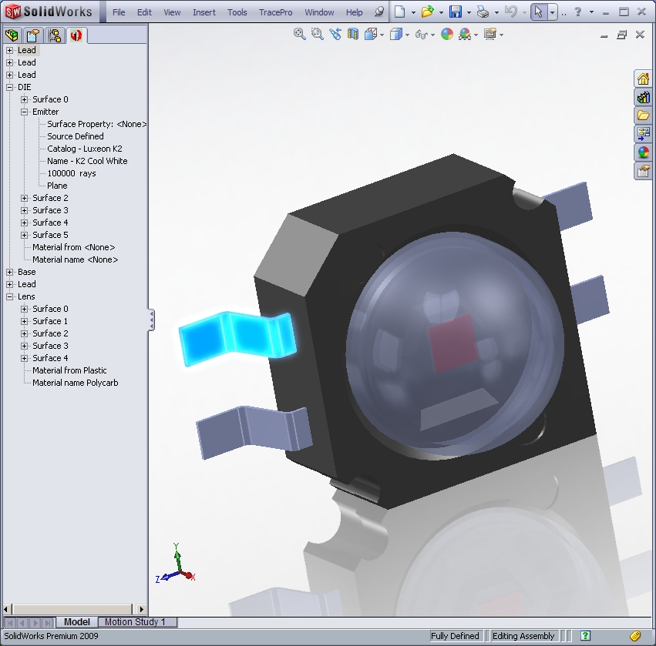
Task: Click the Hide/Show Items glasses icon
Action: tap(420, 34)
